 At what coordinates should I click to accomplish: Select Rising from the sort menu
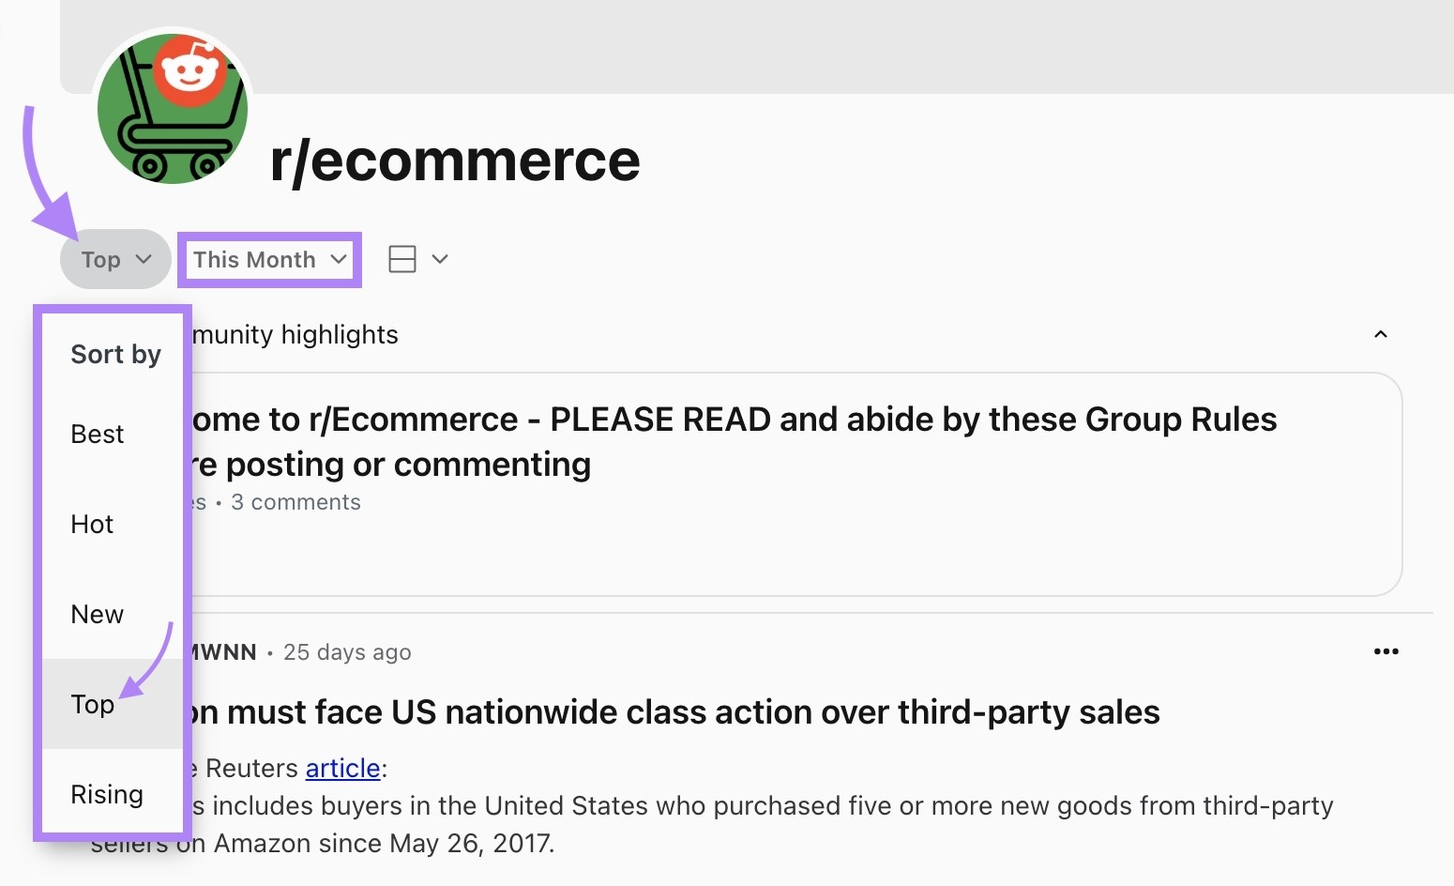tap(106, 794)
